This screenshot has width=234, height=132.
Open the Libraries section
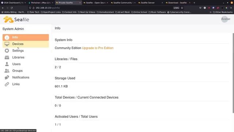18,57
